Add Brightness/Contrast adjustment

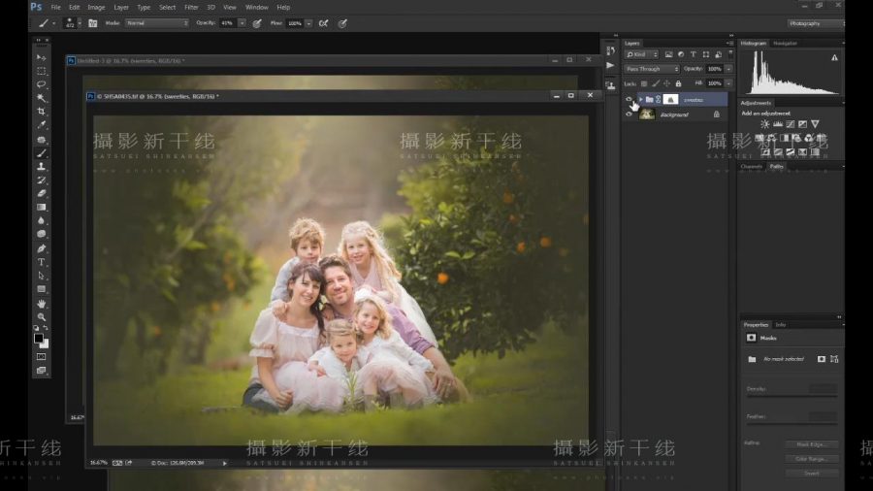pyautogui.click(x=765, y=124)
